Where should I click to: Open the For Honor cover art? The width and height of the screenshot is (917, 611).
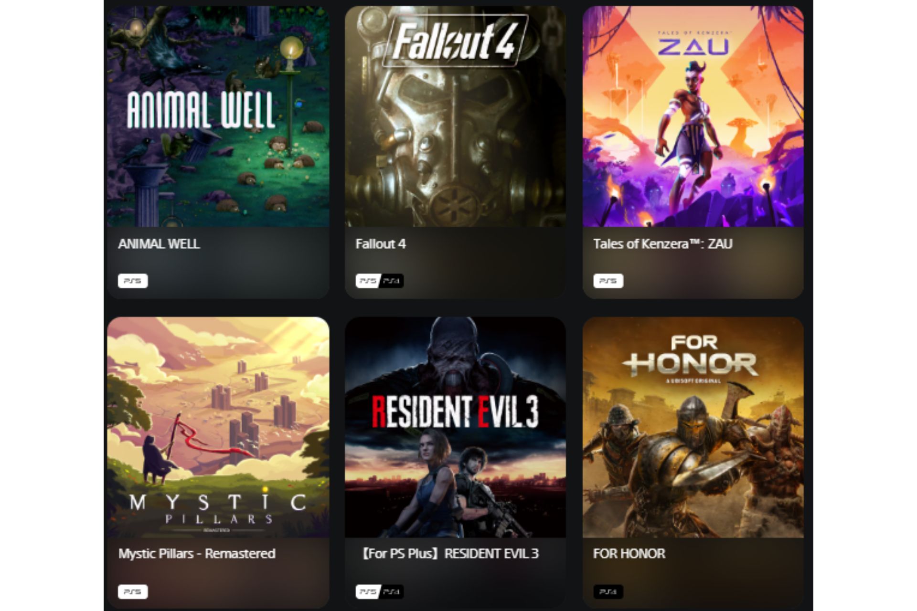[693, 427]
